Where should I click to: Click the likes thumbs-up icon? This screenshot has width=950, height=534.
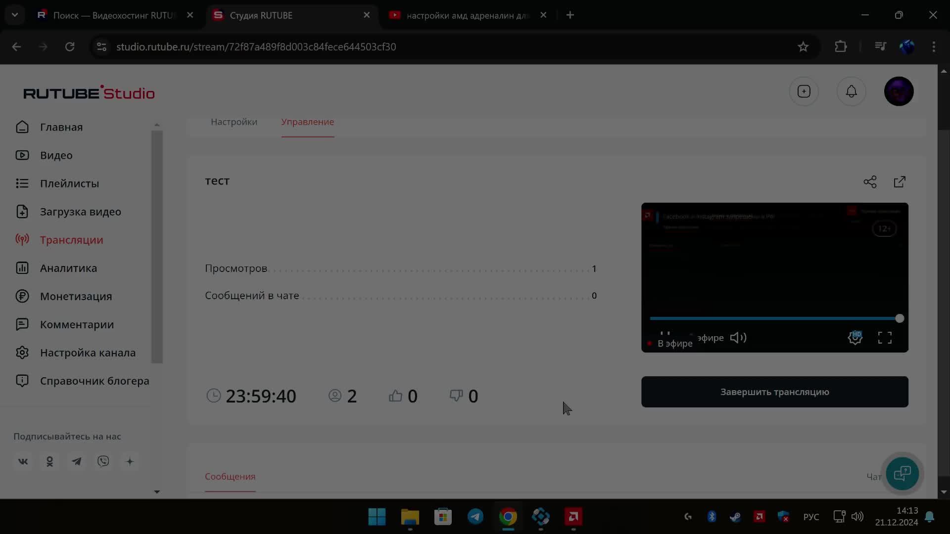pos(395,396)
